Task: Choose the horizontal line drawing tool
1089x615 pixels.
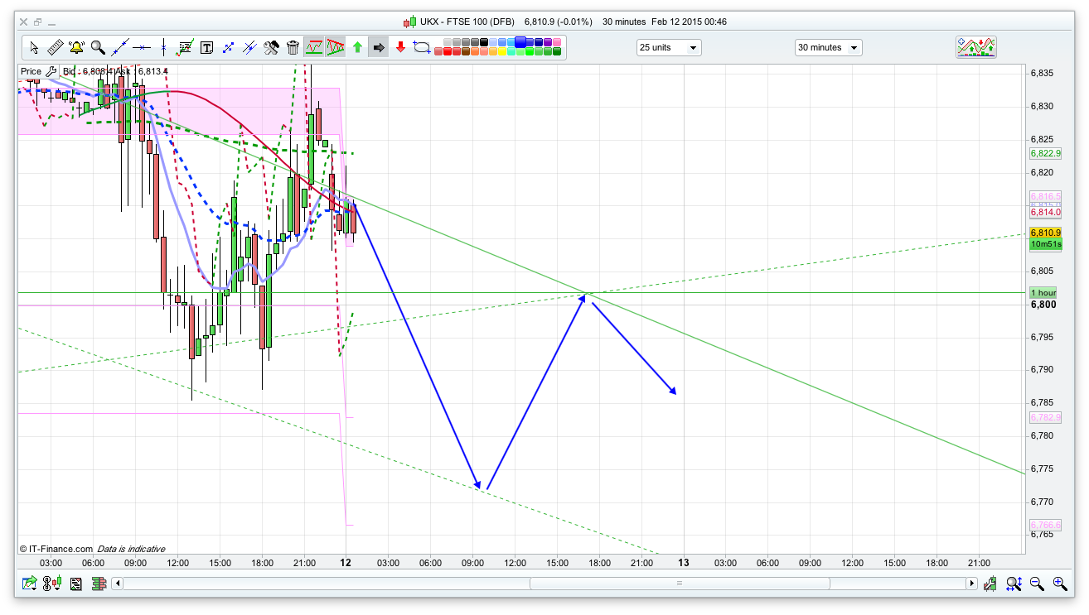Action: point(142,48)
